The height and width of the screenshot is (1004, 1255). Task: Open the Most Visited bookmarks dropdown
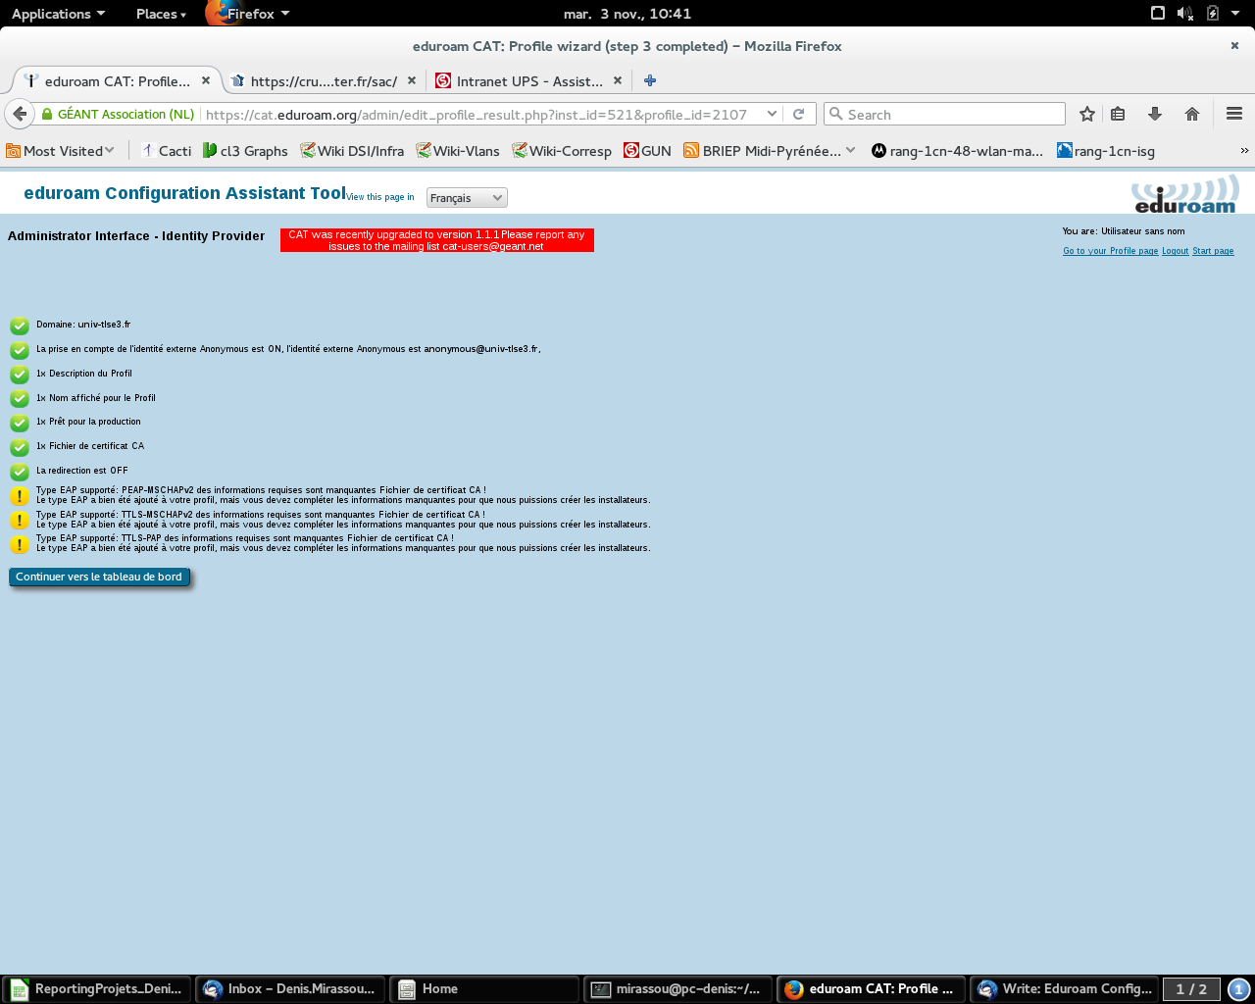[x=61, y=150]
